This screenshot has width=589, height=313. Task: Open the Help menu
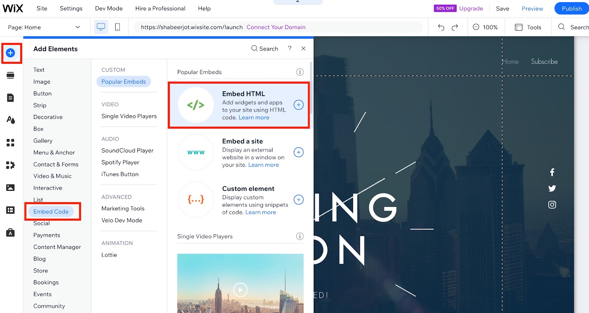coord(204,8)
